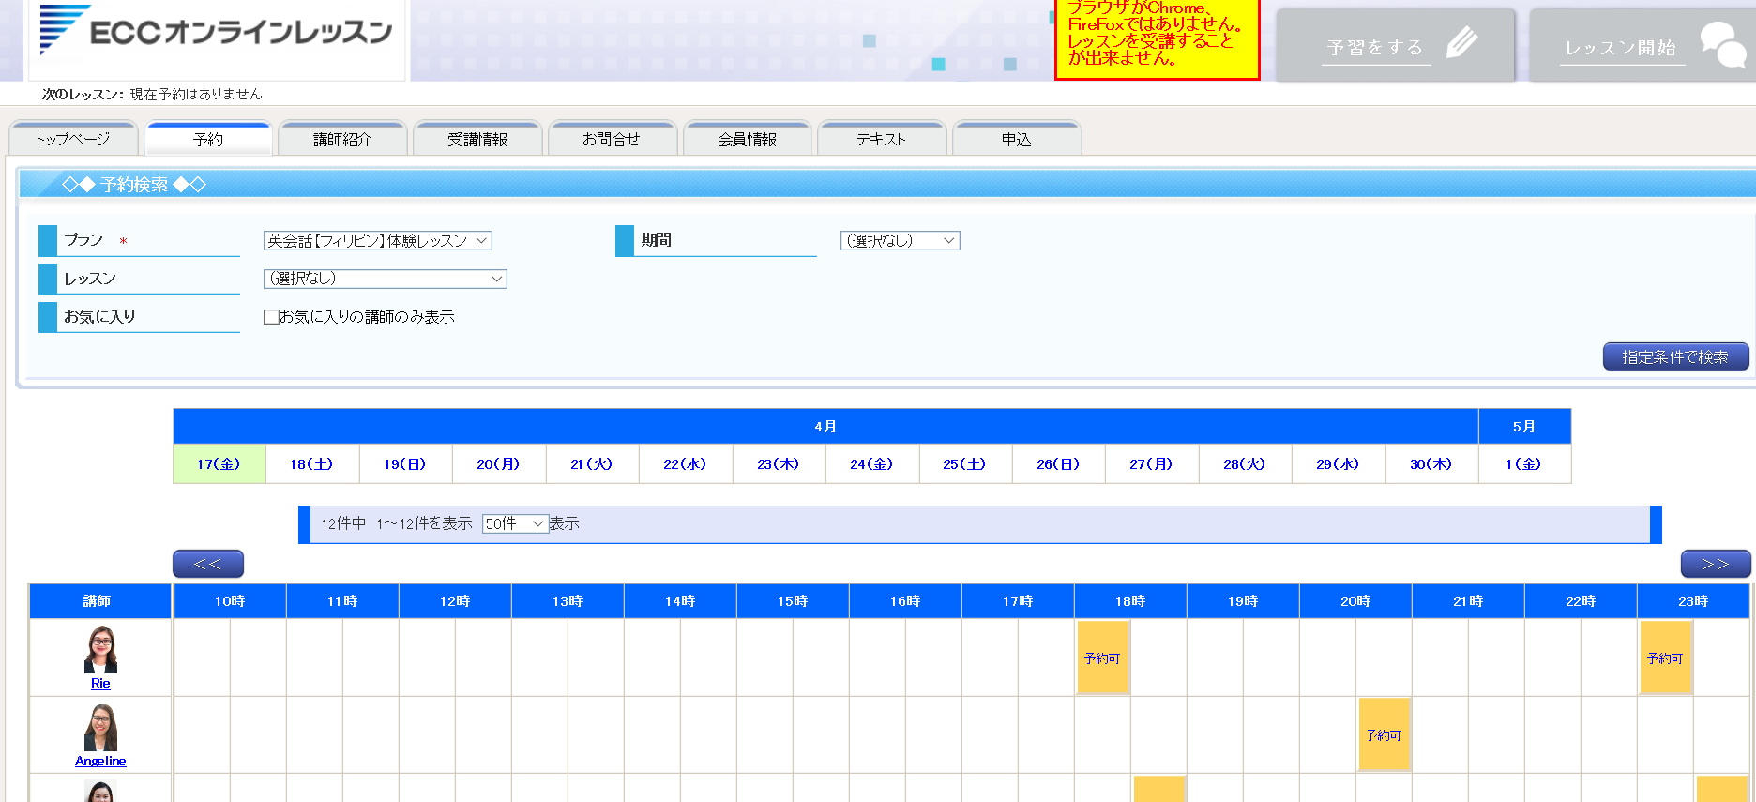Open the 会員情報 tab
This screenshot has height=802, width=1756.
point(747,140)
